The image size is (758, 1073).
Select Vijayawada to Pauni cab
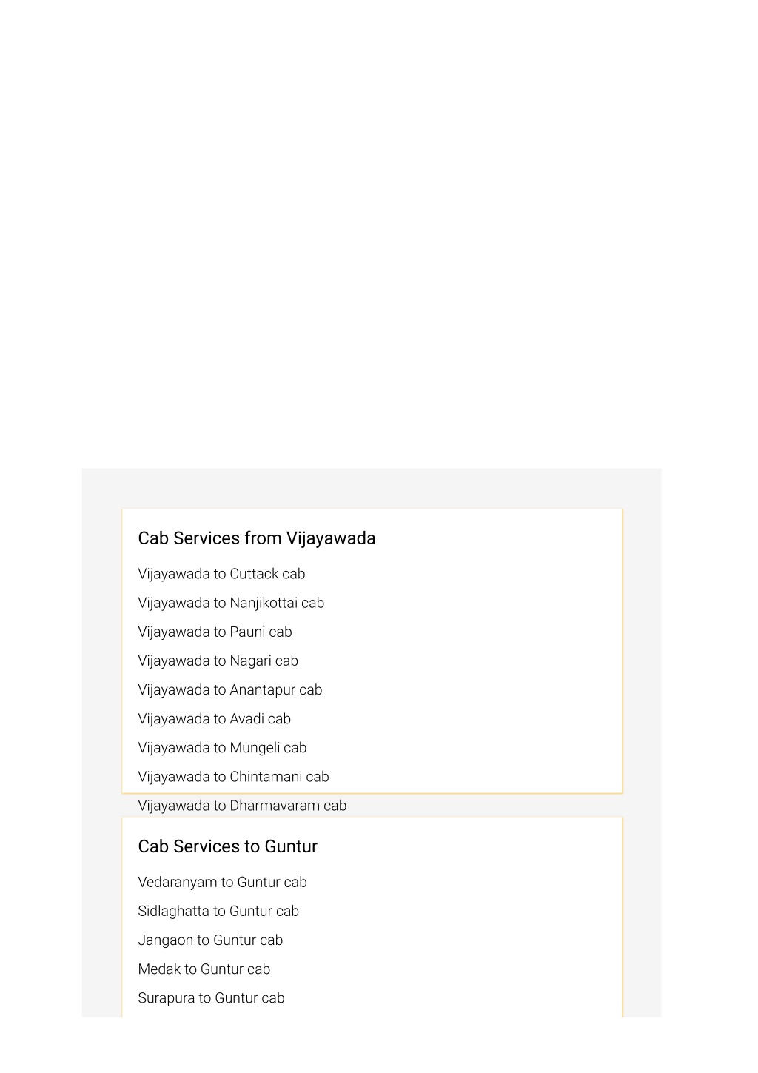215,632
